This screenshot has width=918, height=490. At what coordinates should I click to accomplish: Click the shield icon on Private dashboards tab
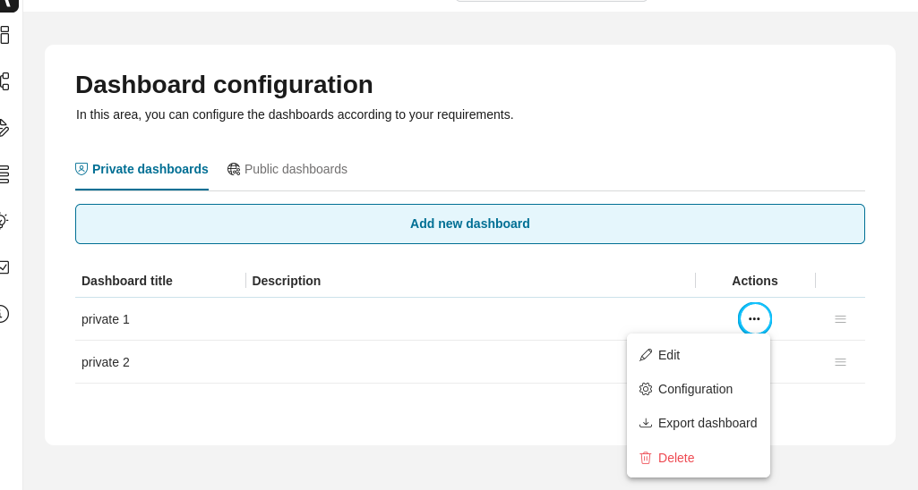coord(82,169)
